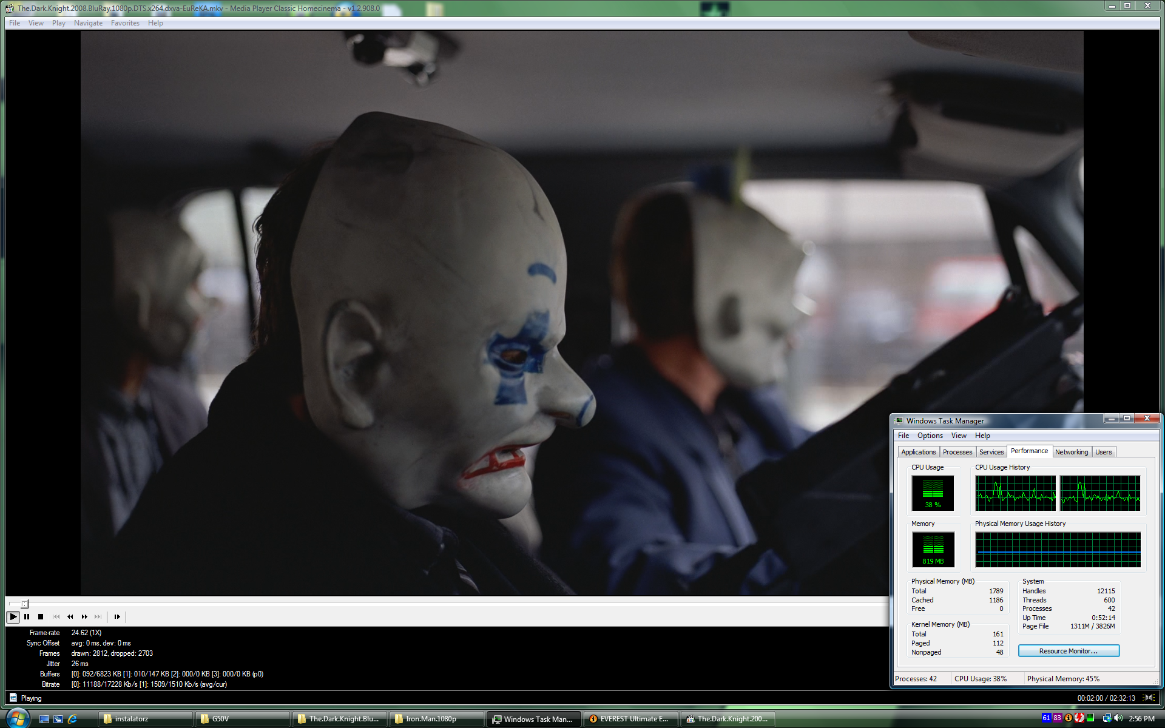Open the View menu in Task Manager
Image resolution: width=1165 pixels, height=728 pixels.
959,436
